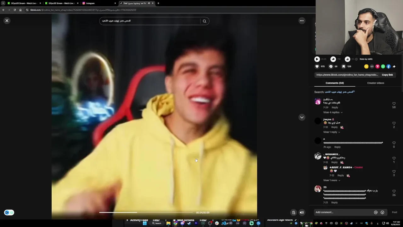
Task: Click the blue Search suggestion link
Action: coord(339,92)
